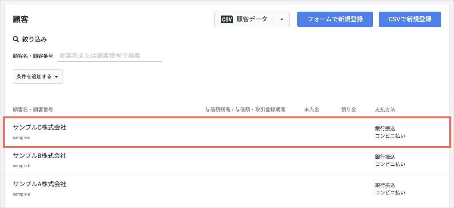Expand the 条件を追加する dropdown
Screen dimensions: 454x208
tap(38, 76)
